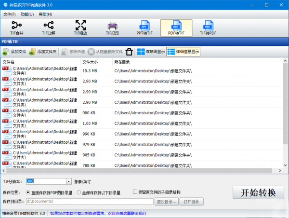Click 开始转换 start conversion button
The image size is (289, 218).
click(x=258, y=192)
